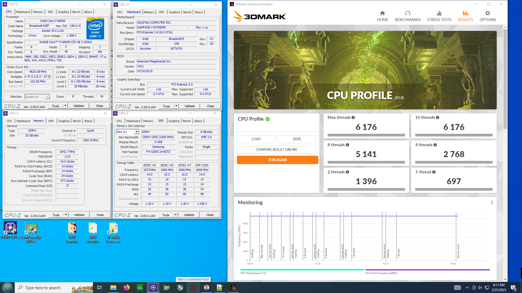Click CPU Profile banner image
Viewport: 522px width, 293px height.
365,70
